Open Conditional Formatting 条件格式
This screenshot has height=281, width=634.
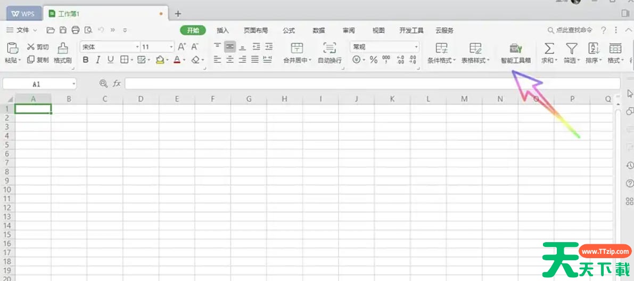[441, 53]
